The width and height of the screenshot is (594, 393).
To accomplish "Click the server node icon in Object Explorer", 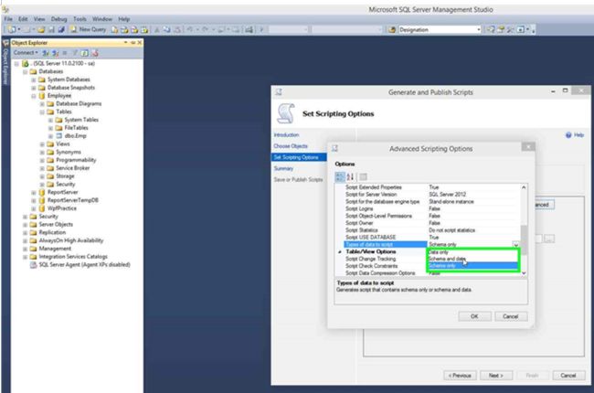I will click(26, 63).
